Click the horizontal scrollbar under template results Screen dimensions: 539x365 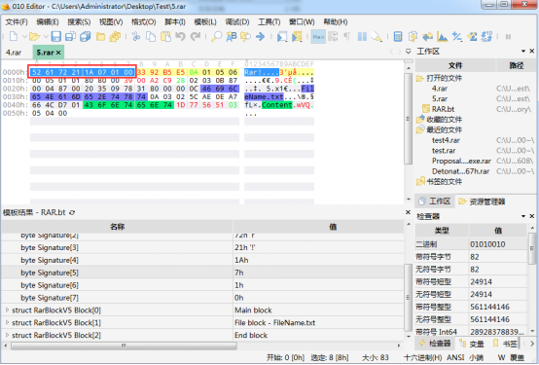124,346
